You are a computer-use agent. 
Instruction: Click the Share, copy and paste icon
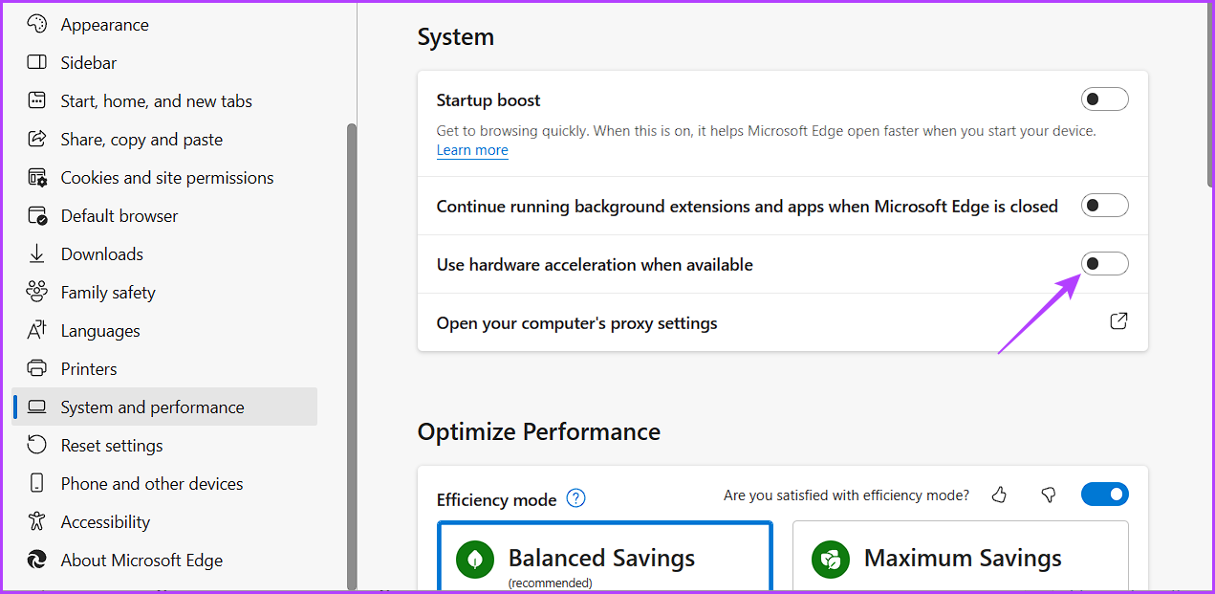tap(37, 139)
